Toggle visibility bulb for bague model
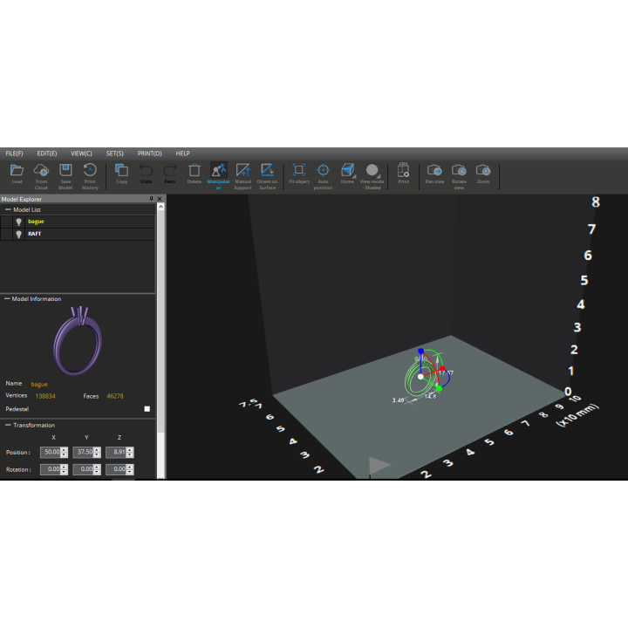This screenshot has width=628, height=628. (18, 222)
